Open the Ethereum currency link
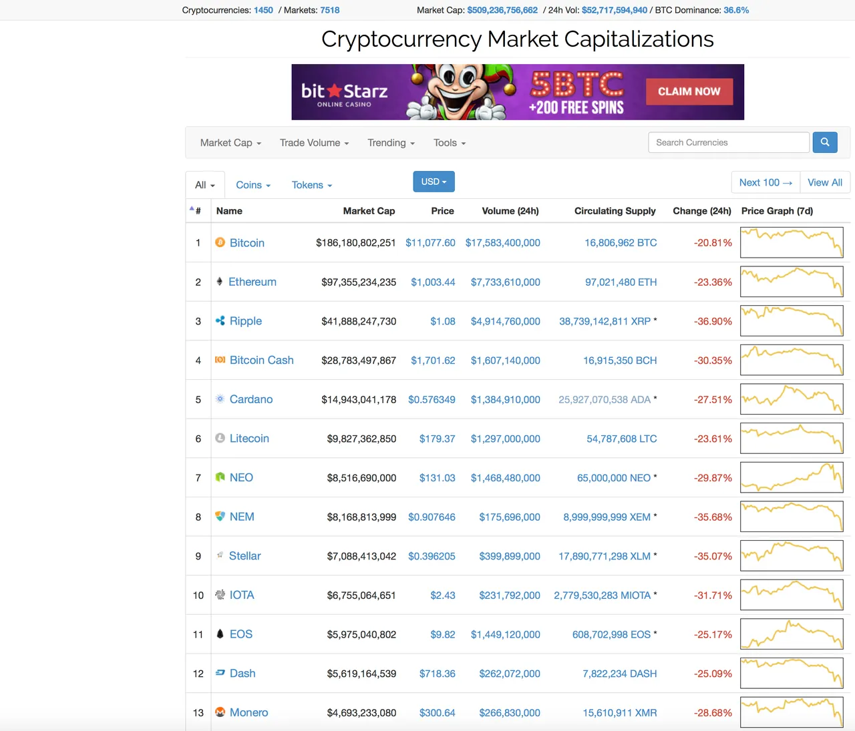This screenshot has width=855, height=731. point(252,282)
